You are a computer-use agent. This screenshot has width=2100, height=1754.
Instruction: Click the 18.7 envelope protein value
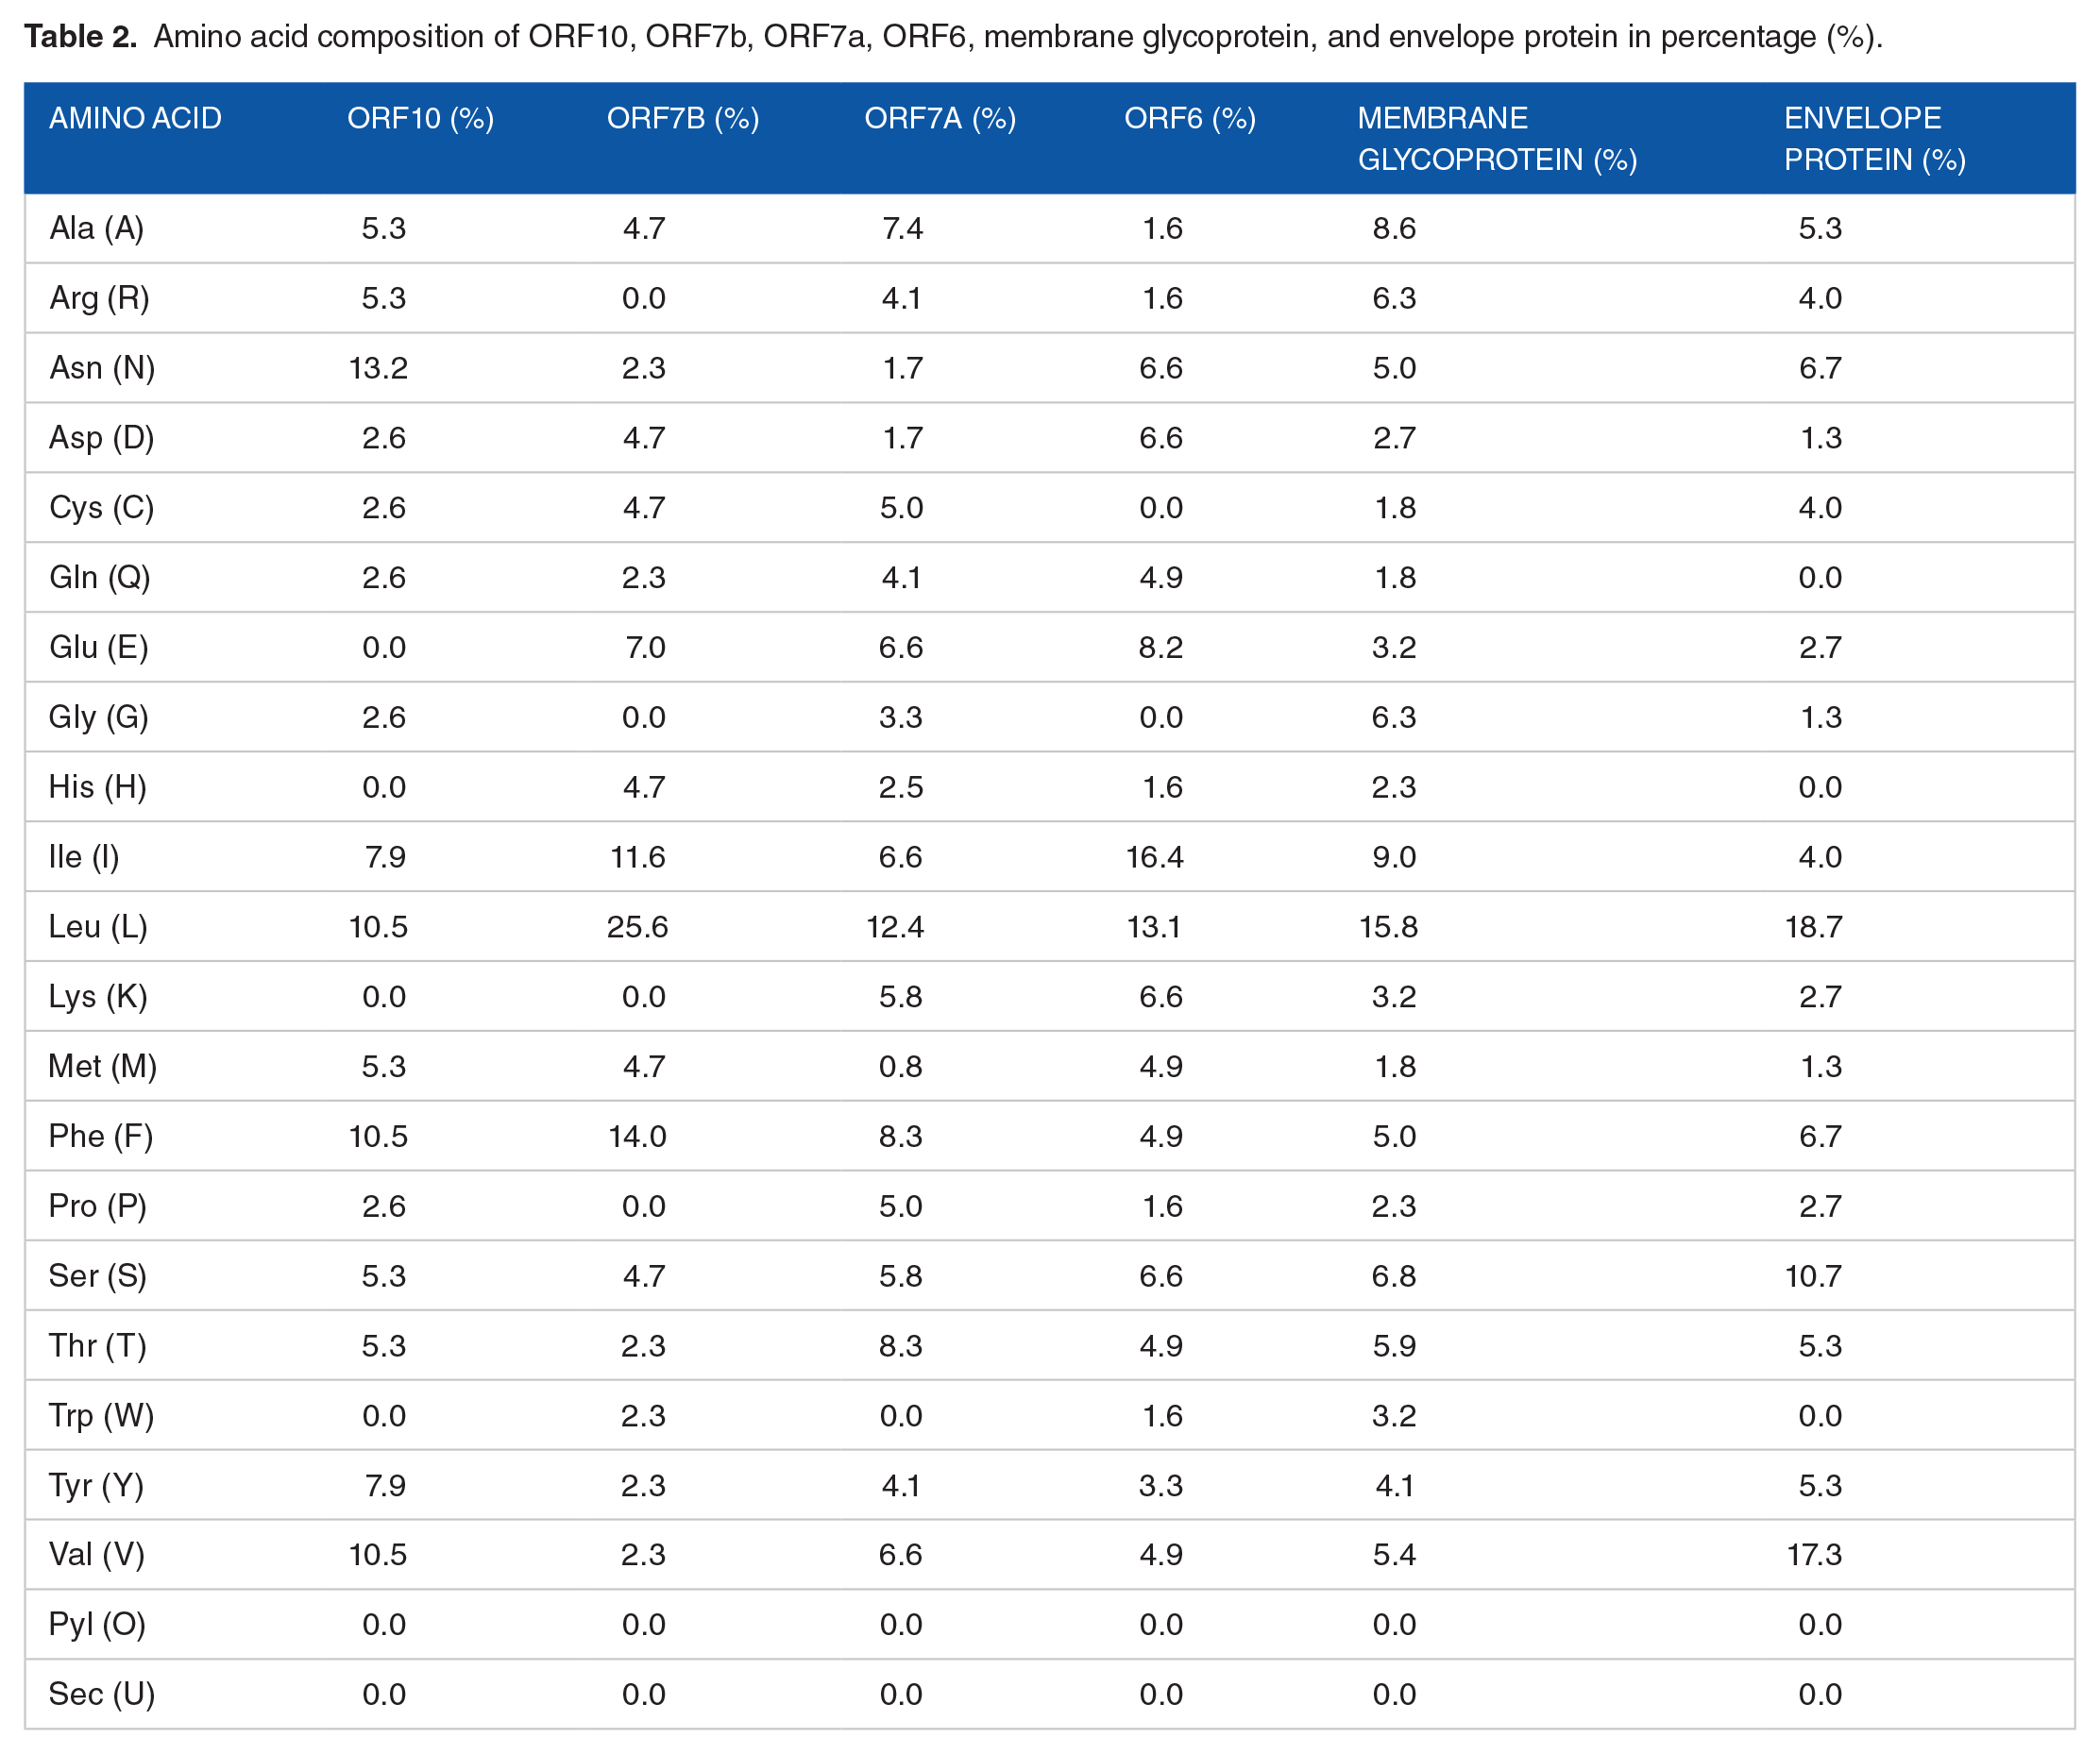(x=1813, y=926)
